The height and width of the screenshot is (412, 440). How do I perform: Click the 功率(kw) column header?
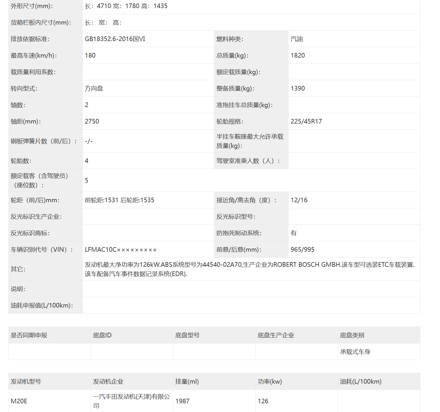270,381
